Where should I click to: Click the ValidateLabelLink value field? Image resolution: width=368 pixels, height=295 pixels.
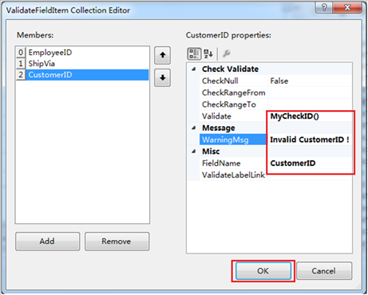click(x=310, y=175)
